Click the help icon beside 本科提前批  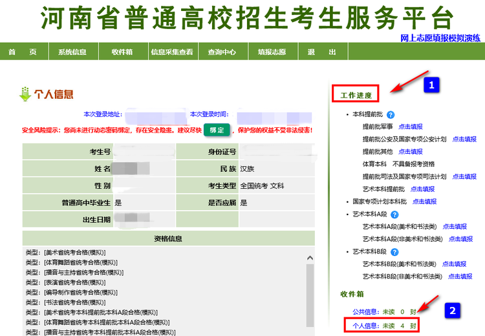[x=391, y=115]
